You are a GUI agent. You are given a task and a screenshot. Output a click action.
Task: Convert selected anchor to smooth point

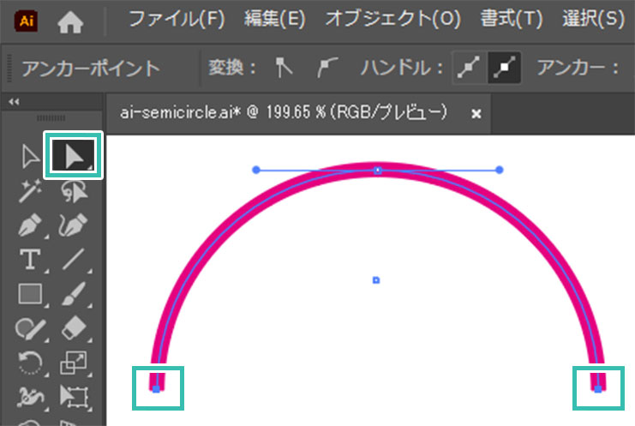point(326,67)
